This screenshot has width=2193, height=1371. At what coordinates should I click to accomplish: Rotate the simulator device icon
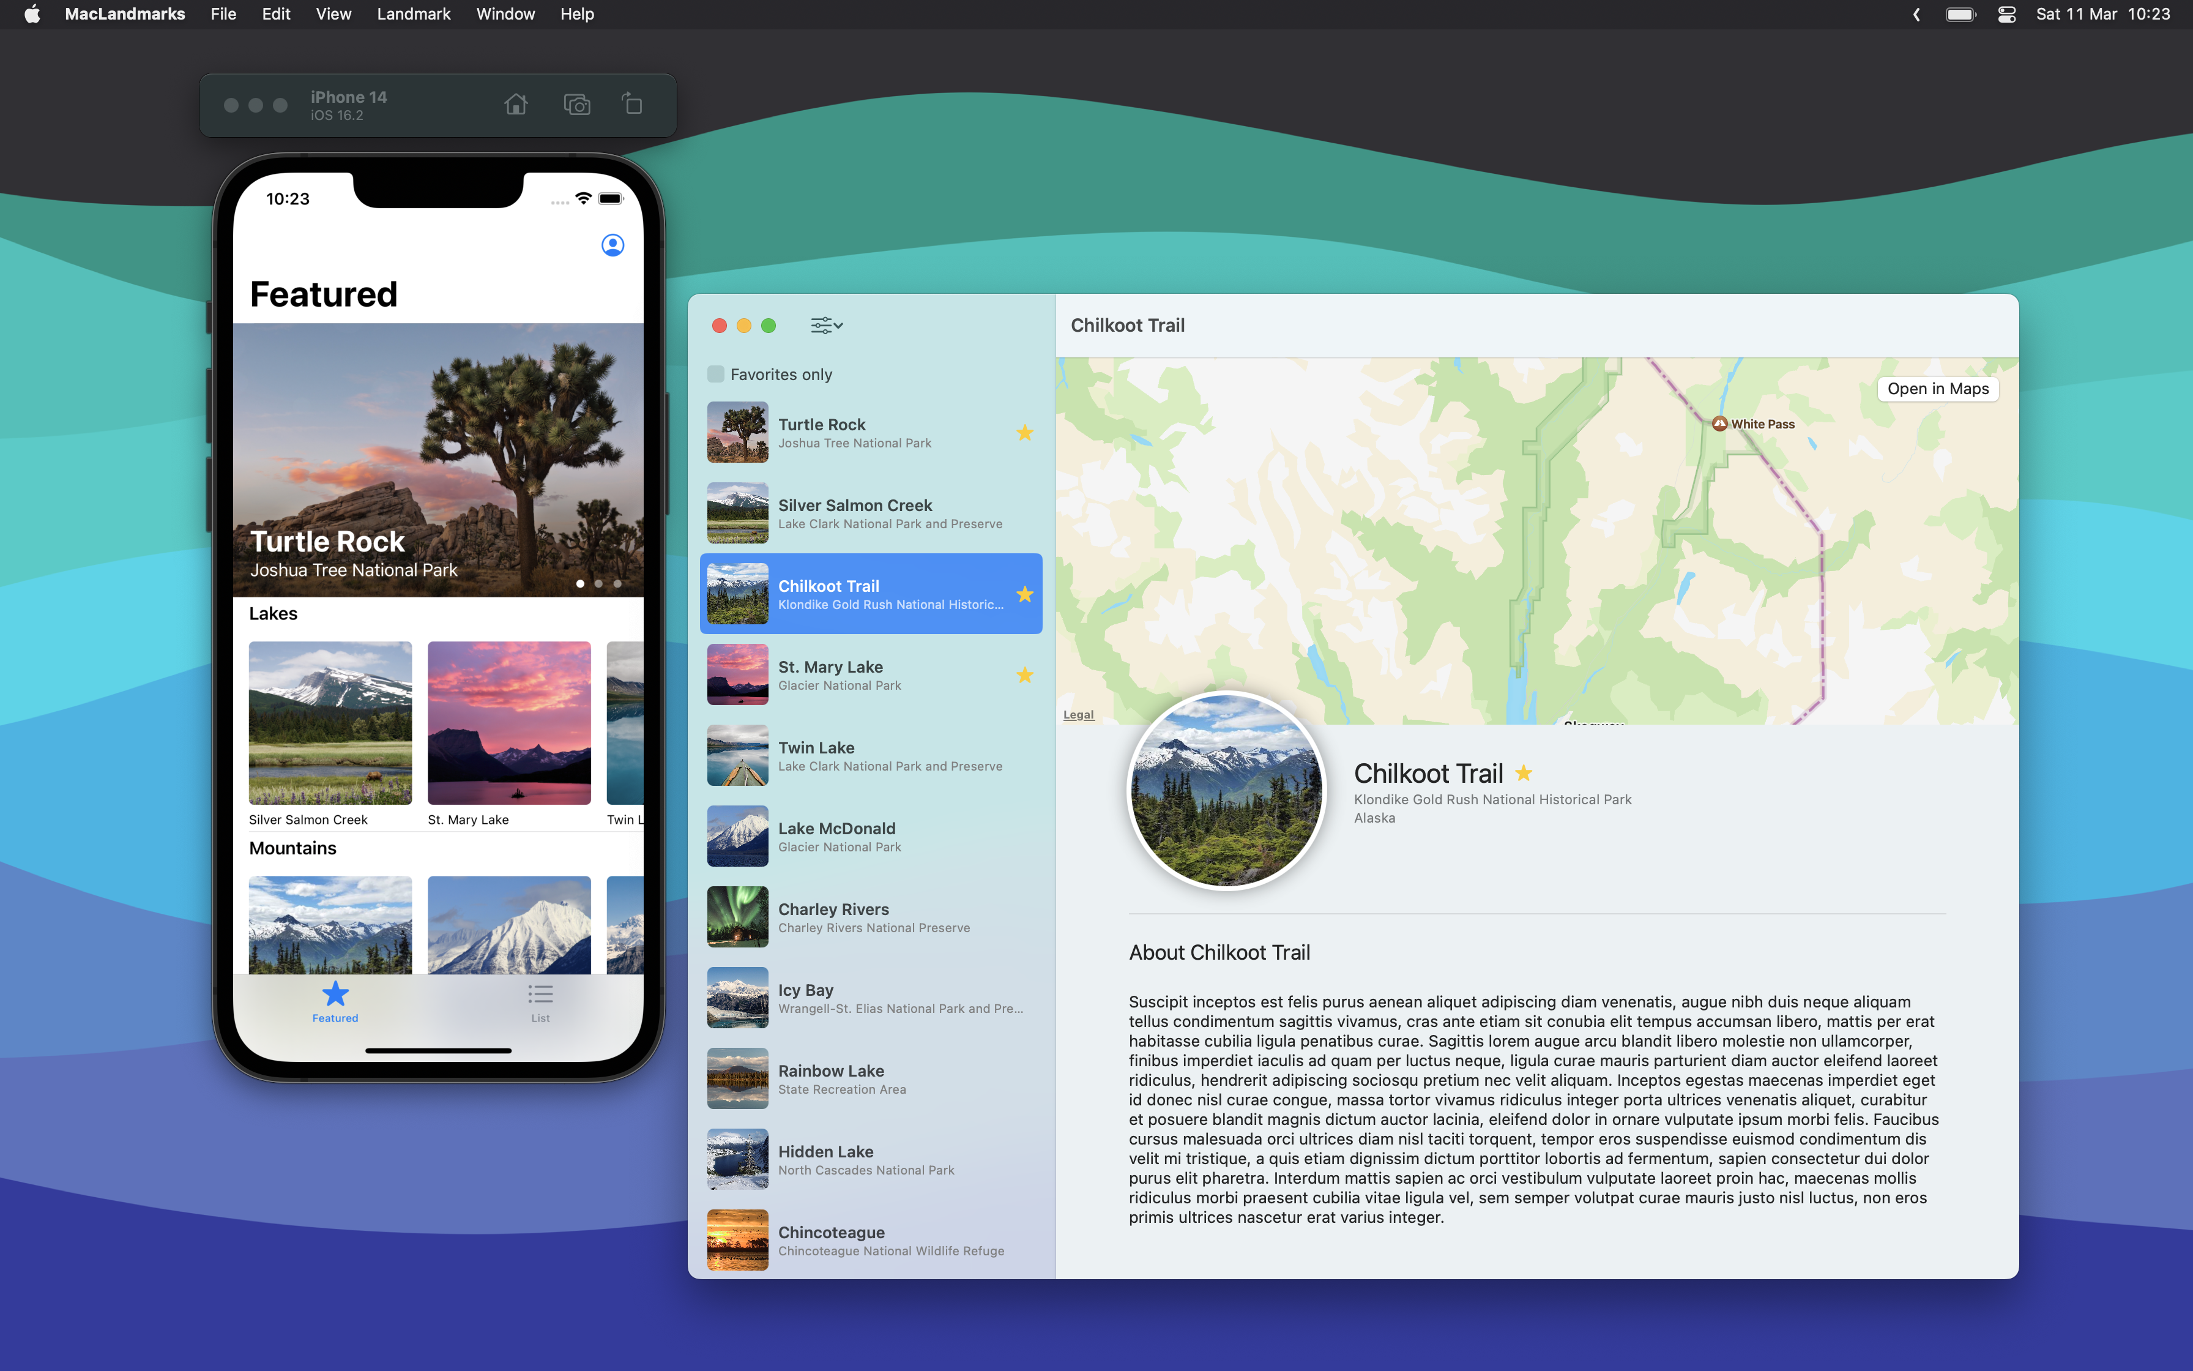(633, 104)
